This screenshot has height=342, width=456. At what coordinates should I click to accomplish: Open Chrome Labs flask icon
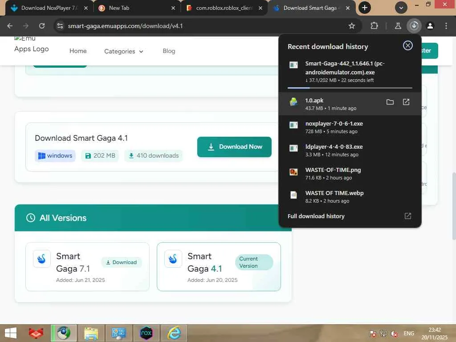(x=398, y=26)
